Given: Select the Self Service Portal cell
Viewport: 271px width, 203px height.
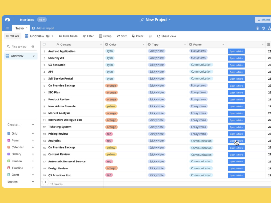Looking at the screenshot, I should 72,79.
